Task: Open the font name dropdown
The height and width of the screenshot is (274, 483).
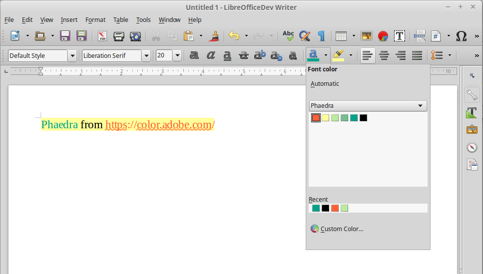Action: [x=146, y=56]
